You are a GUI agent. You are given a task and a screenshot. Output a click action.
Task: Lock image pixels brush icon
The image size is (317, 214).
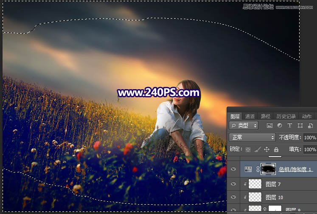[257, 149]
